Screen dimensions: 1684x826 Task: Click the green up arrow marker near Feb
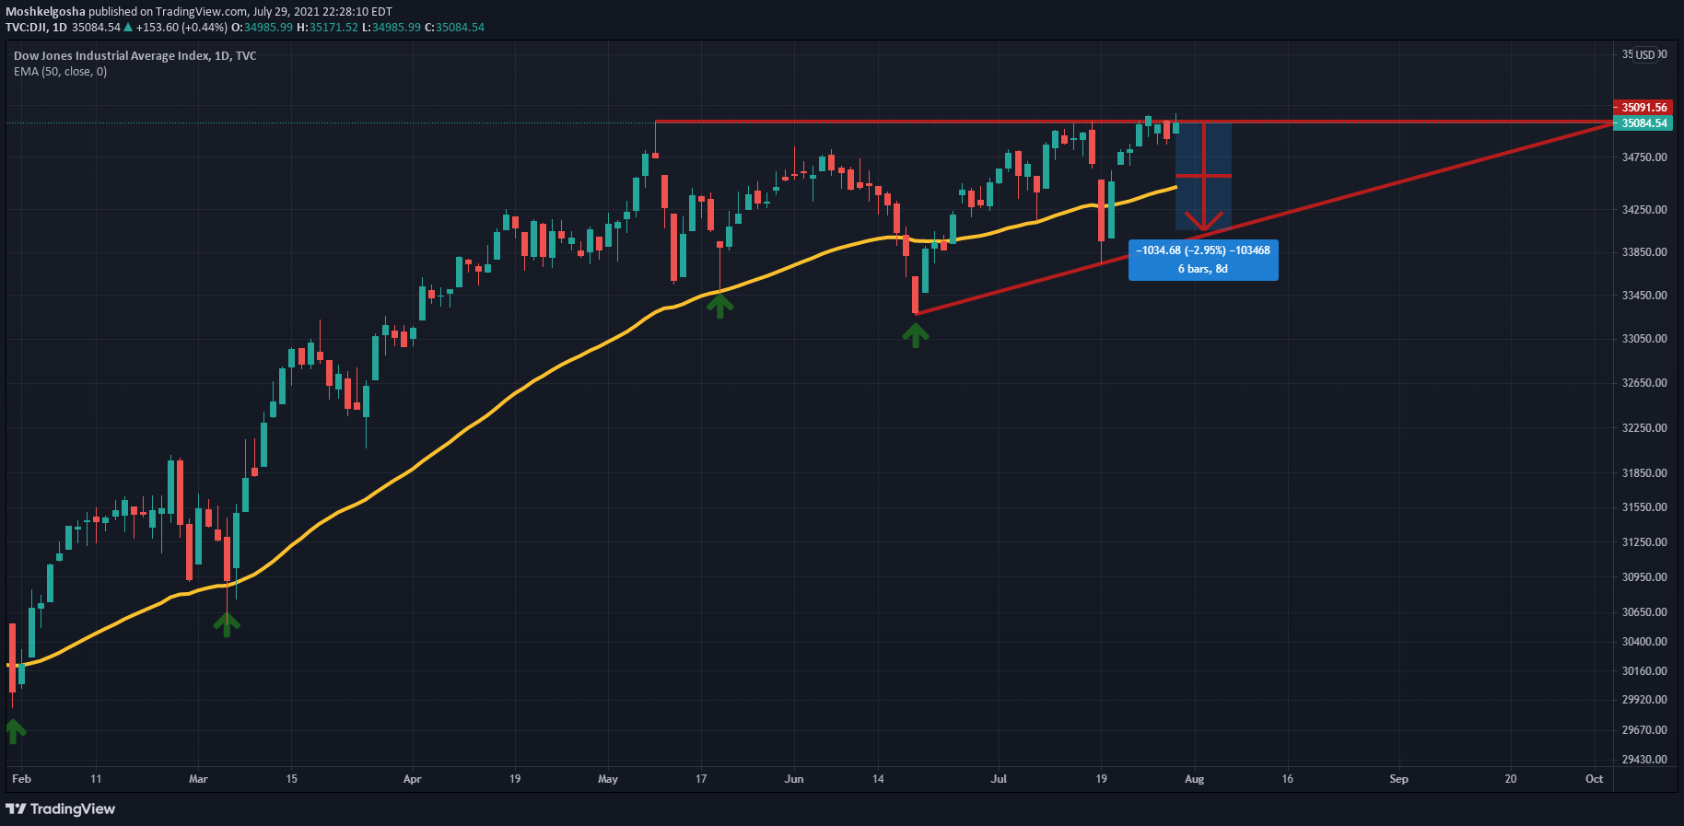(15, 731)
